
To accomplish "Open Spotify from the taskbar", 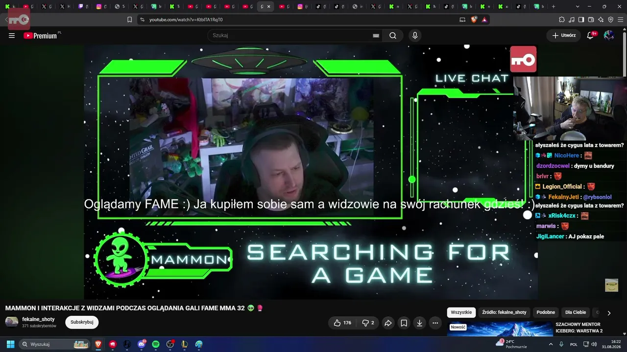I will [x=156, y=344].
